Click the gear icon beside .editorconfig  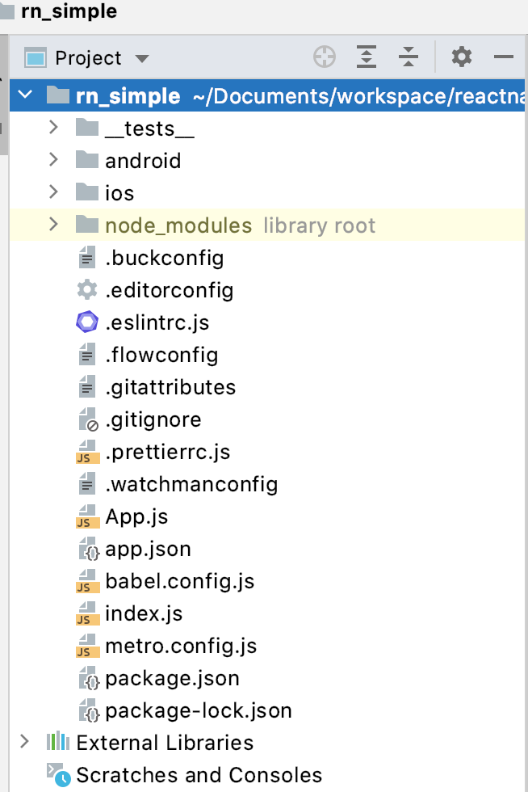click(86, 290)
